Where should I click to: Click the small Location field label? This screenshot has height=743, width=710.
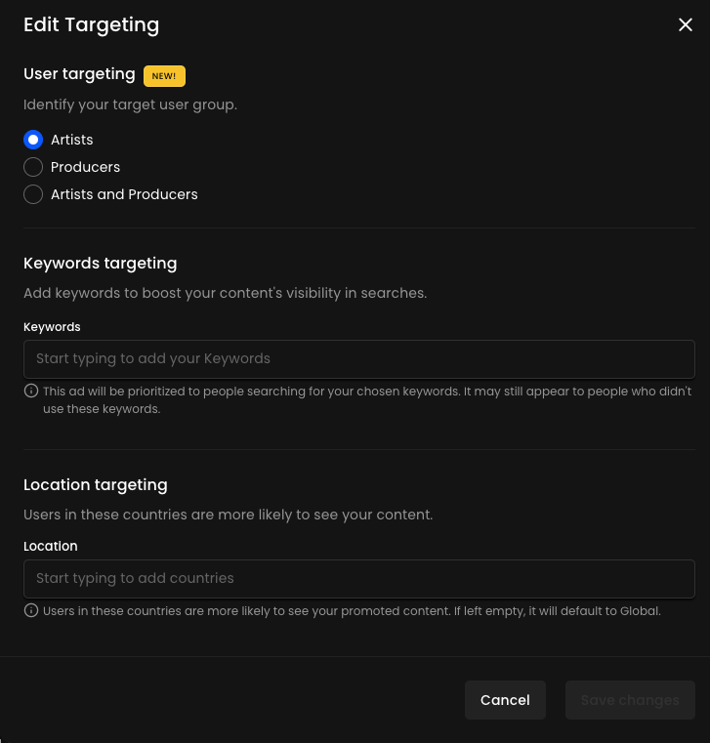(x=51, y=546)
